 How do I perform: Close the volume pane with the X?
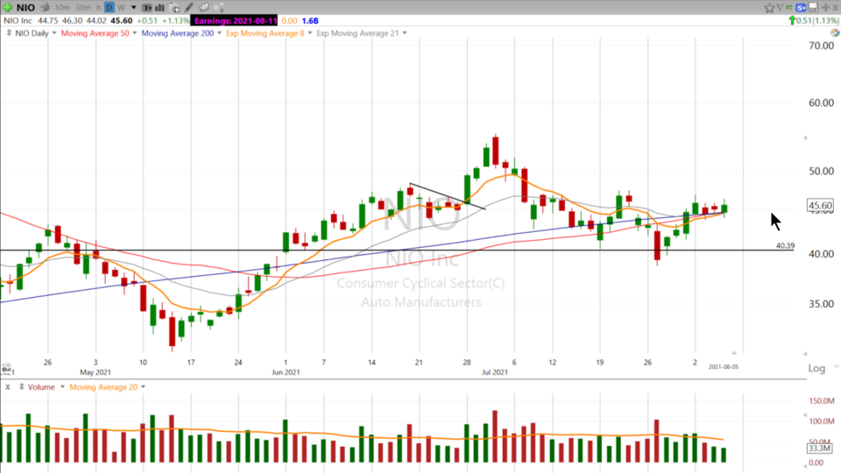[8, 387]
